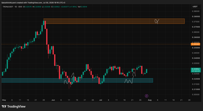
Task: Click the TradingView logo
Action: 13,107
